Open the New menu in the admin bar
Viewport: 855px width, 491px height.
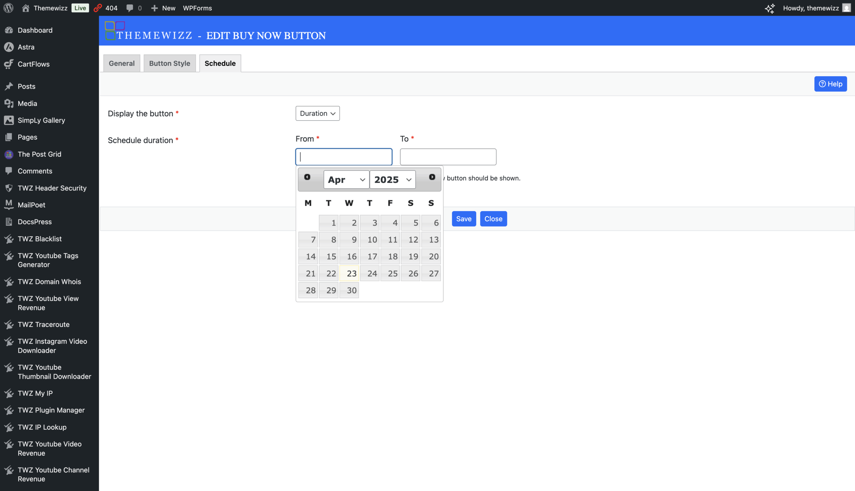pos(164,8)
